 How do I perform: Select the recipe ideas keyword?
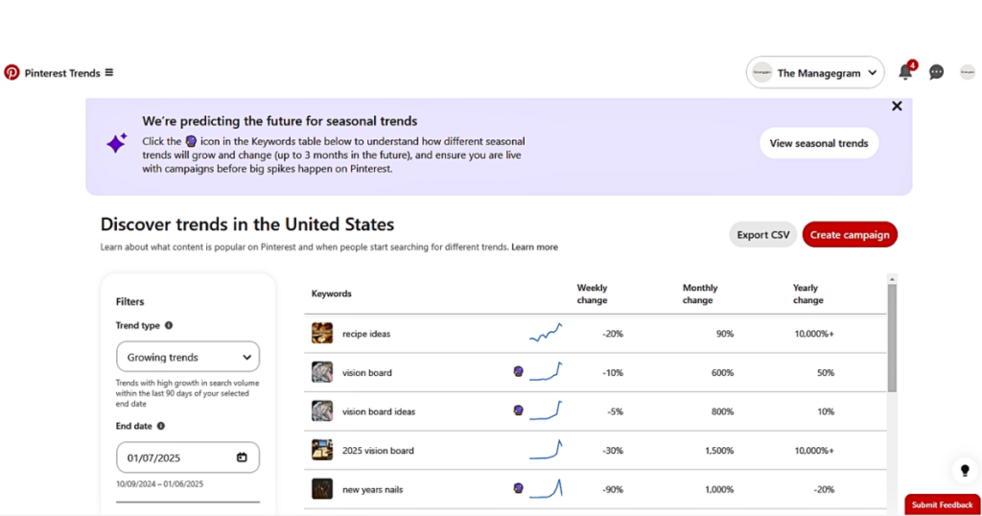coord(366,334)
